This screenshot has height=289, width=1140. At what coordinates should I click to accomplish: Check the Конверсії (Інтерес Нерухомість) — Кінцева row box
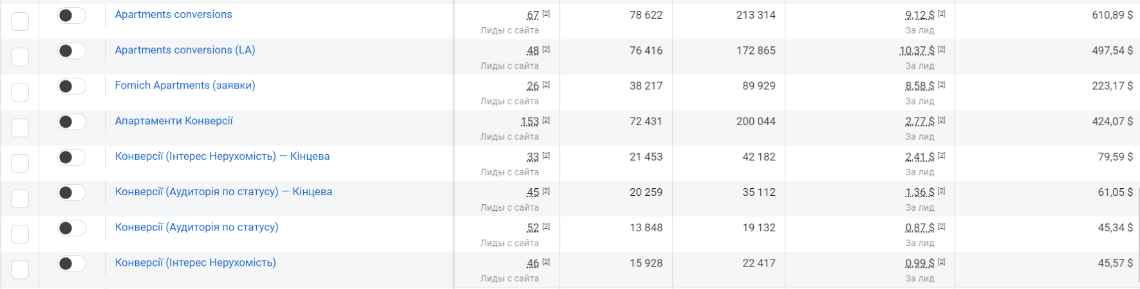[x=20, y=163]
